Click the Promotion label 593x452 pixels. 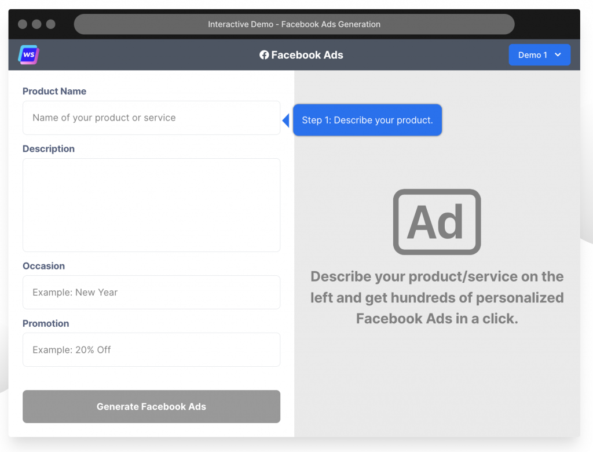coord(46,324)
